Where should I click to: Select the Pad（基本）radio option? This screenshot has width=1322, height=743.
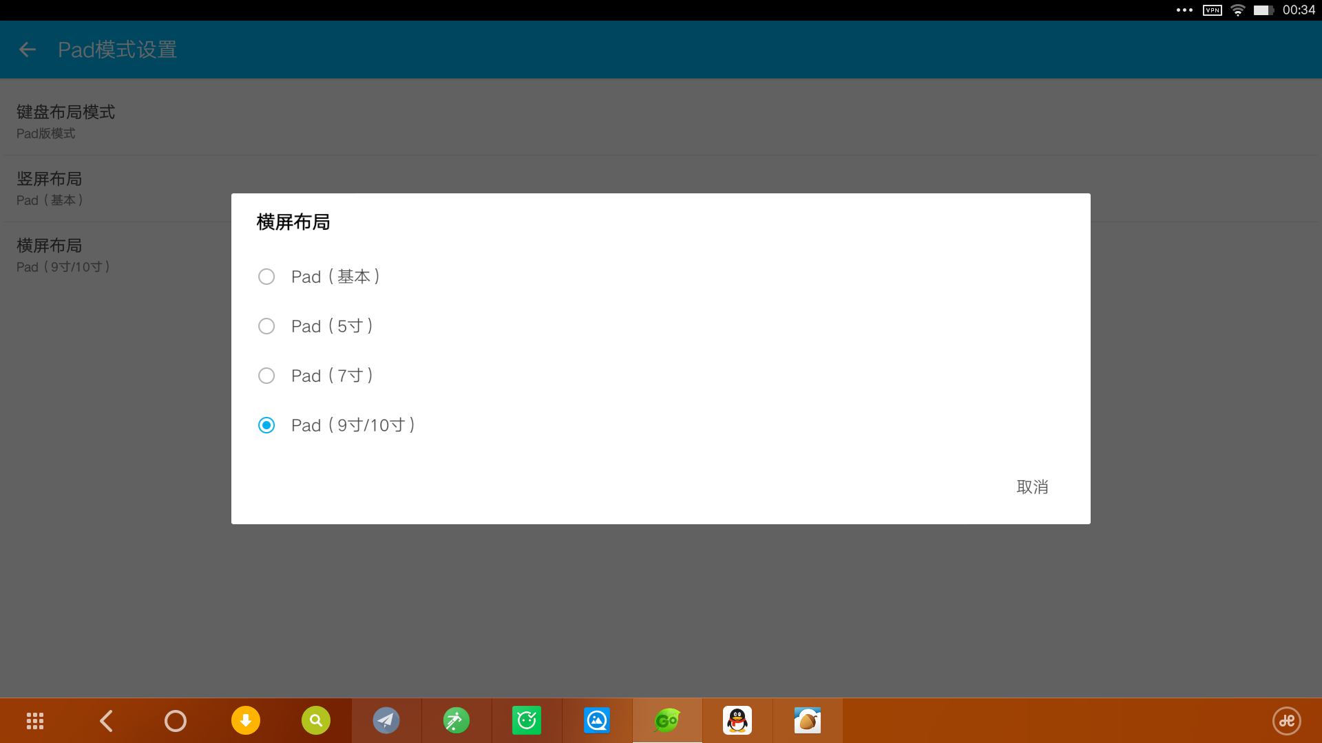tap(266, 277)
